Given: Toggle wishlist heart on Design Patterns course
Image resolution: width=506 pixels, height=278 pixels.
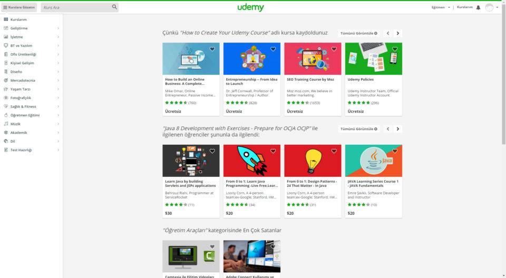Looking at the screenshot, I should pyautogui.click(x=334, y=151).
